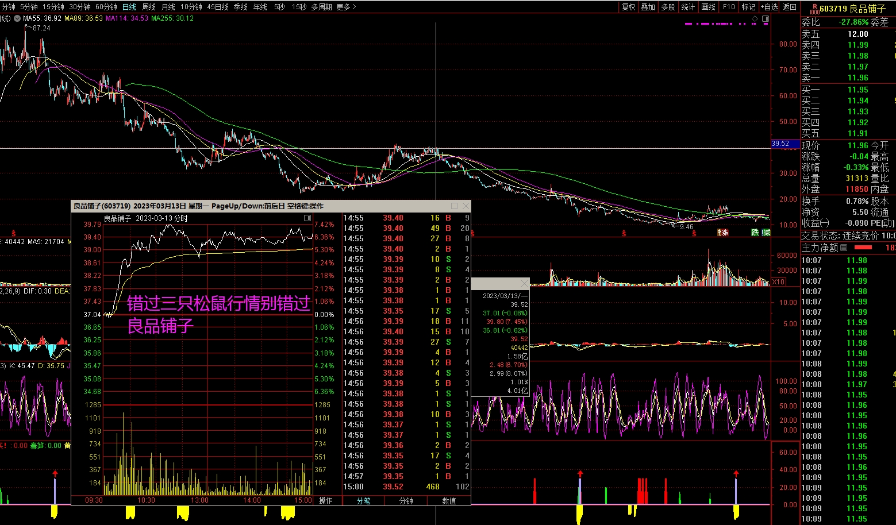
Task: Click the 15:00 closing tick row 39.52
Action: pos(406,487)
